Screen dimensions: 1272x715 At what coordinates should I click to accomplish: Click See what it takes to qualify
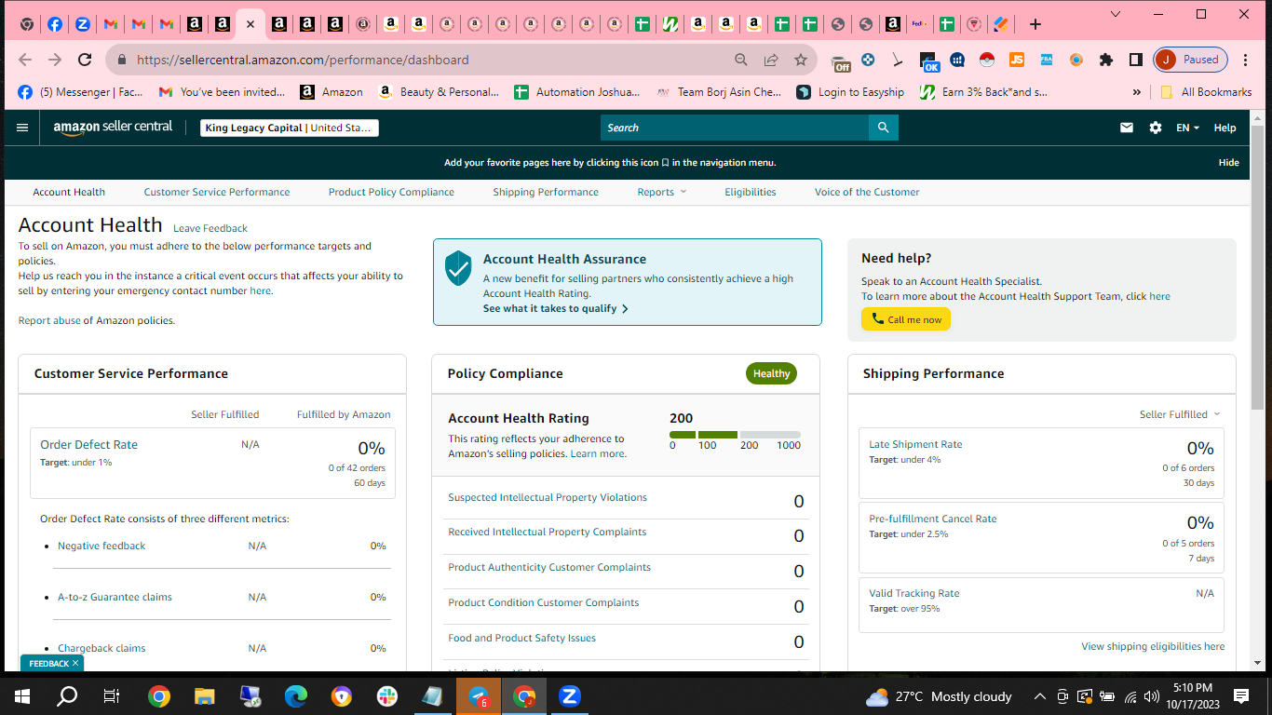click(556, 308)
